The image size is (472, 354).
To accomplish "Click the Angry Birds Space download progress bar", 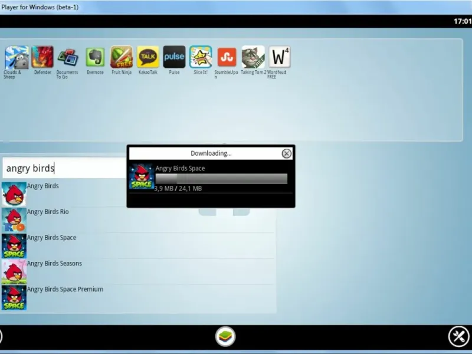I will 221,179.
